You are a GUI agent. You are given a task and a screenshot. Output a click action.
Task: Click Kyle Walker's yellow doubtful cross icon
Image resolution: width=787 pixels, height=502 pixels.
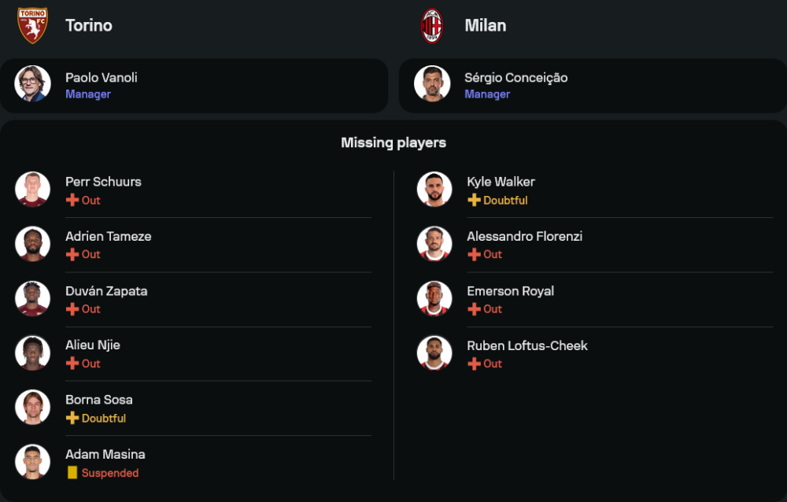pos(474,201)
